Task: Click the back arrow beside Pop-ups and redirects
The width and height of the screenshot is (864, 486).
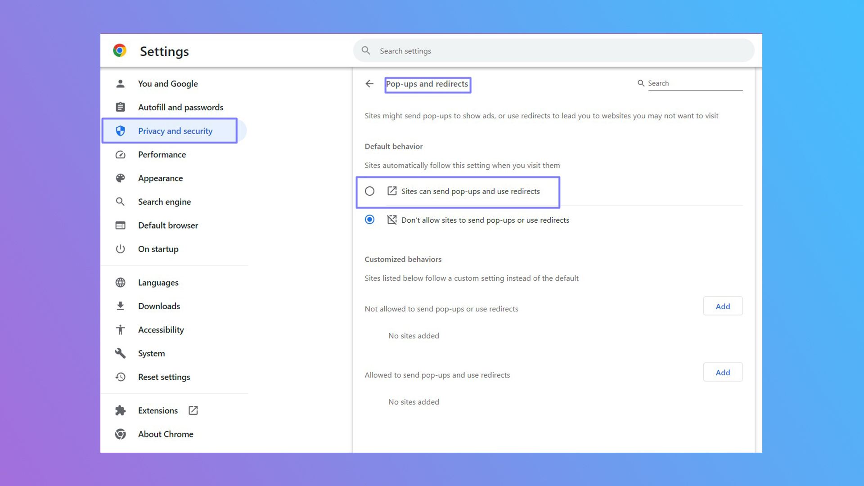Action: [x=369, y=84]
